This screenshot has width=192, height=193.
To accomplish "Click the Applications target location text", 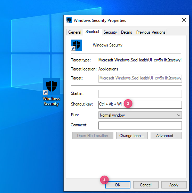I will click(108, 69).
